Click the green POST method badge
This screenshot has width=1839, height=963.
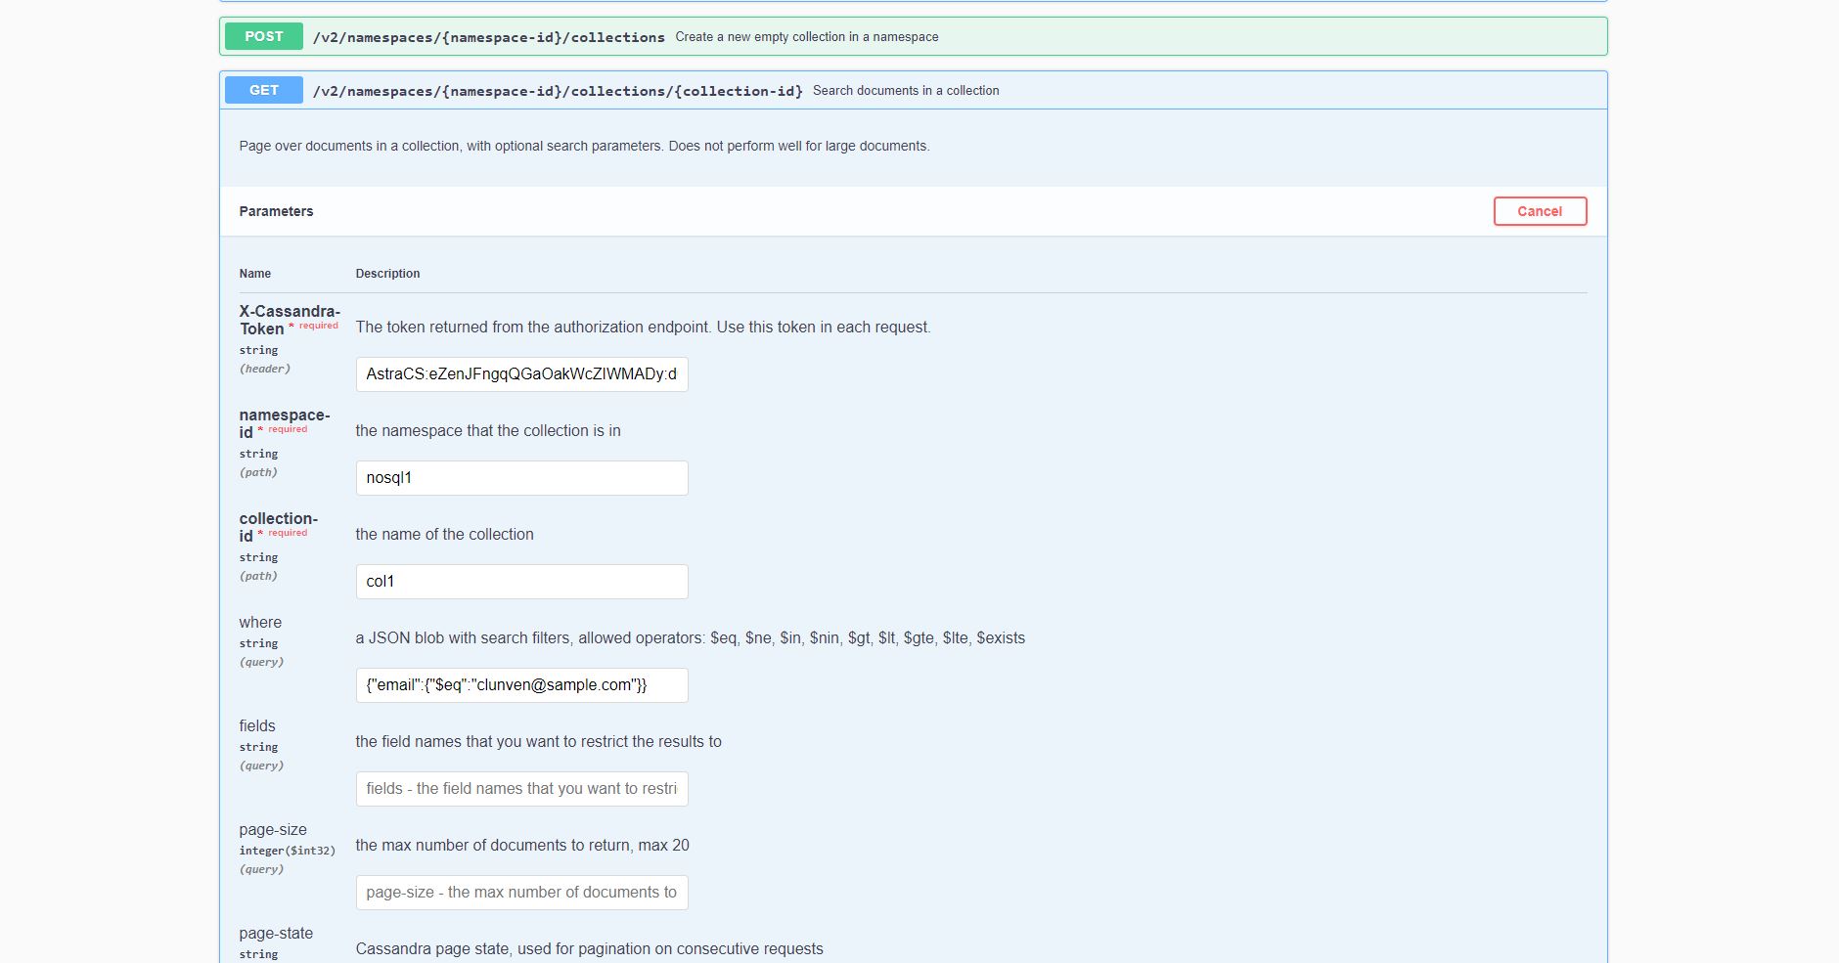click(264, 36)
